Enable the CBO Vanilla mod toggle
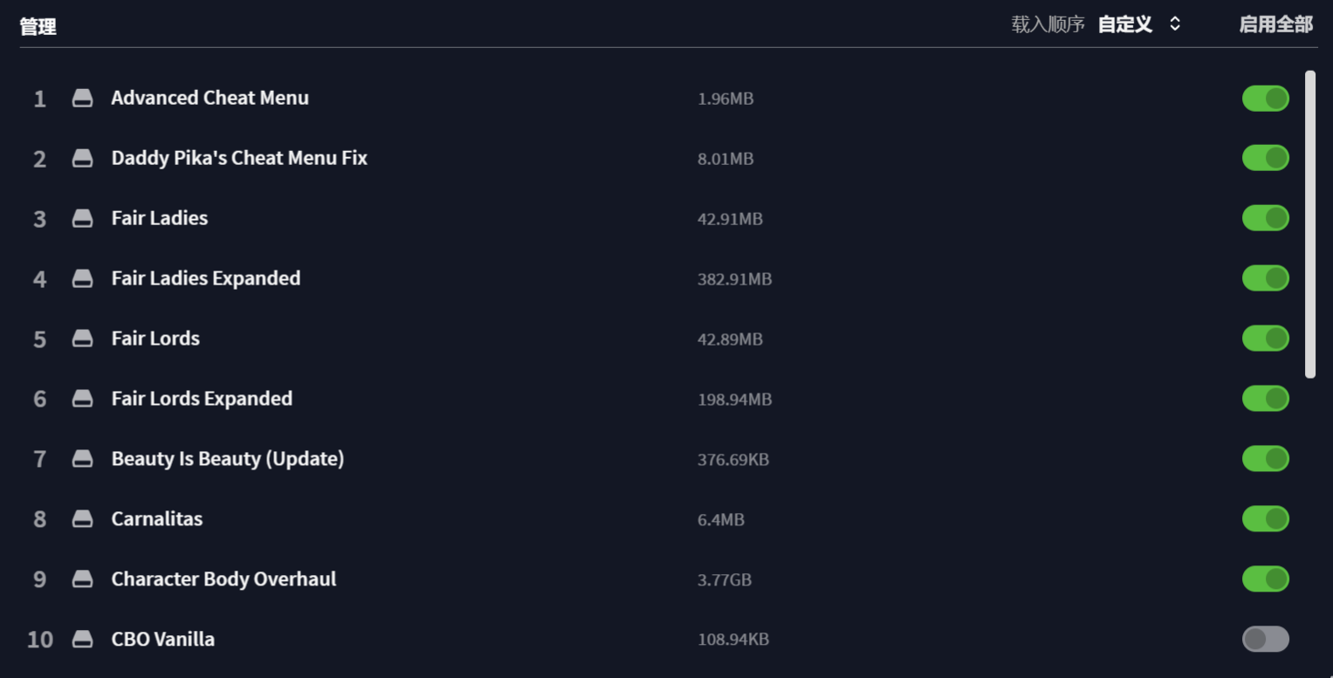The image size is (1333, 678). [x=1265, y=640]
